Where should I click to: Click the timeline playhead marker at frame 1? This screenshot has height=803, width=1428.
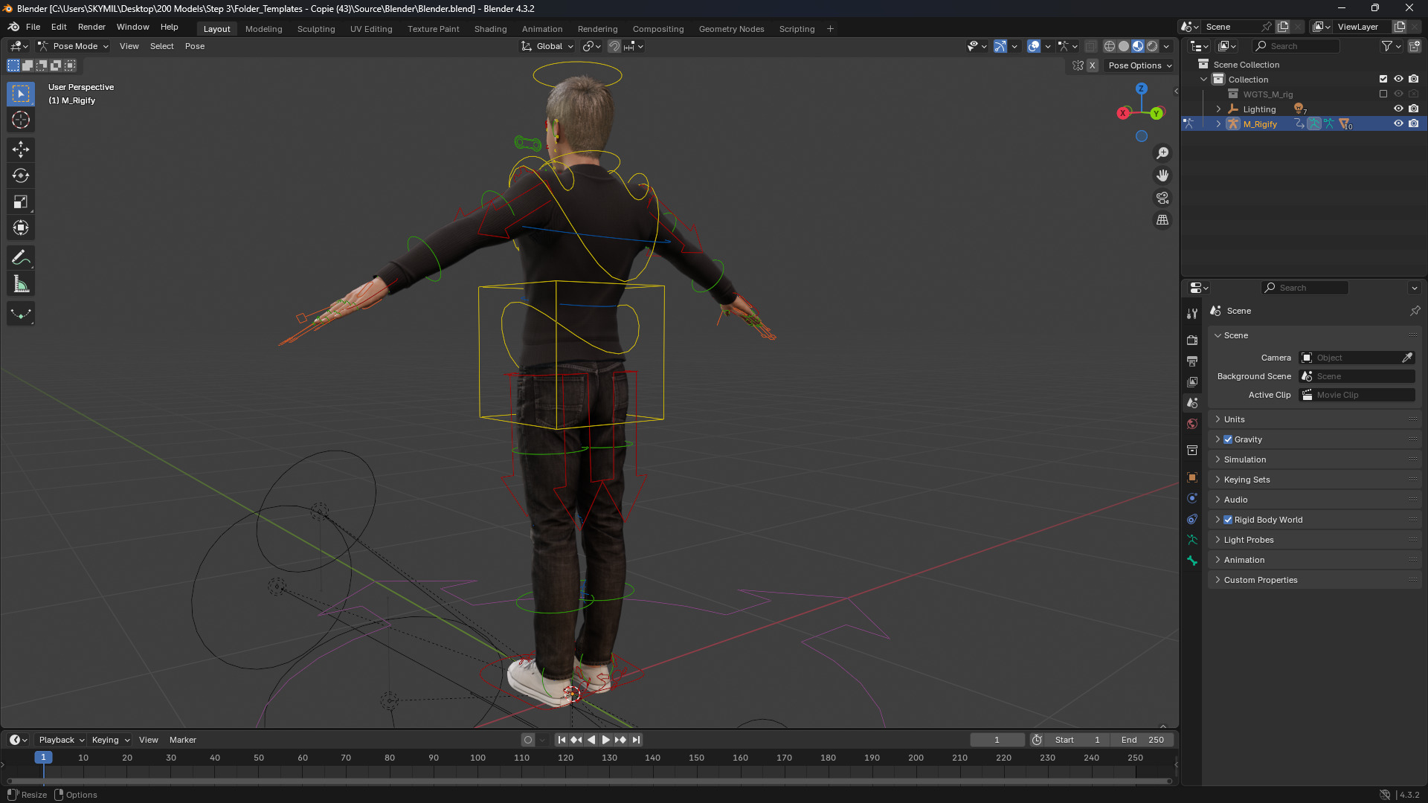pos(43,758)
